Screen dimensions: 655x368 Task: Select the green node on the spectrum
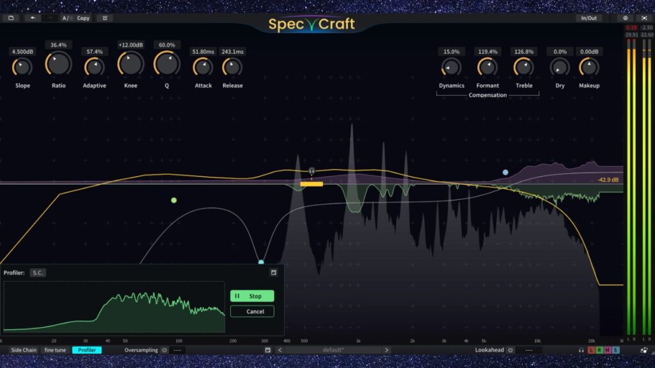(174, 200)
